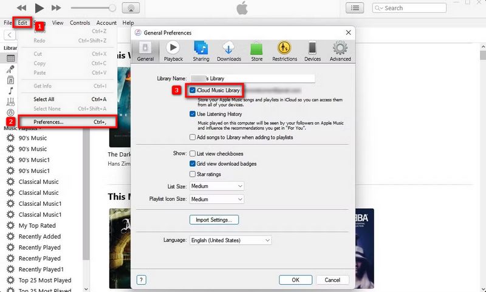The width and height of the screenshot is (486, 292).
Task: Enable the List view checkboxes option
Action: point(193,154)
